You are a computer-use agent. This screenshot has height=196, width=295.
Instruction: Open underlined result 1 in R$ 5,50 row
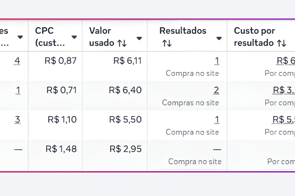pyautogui.click(x=217, y=119)
